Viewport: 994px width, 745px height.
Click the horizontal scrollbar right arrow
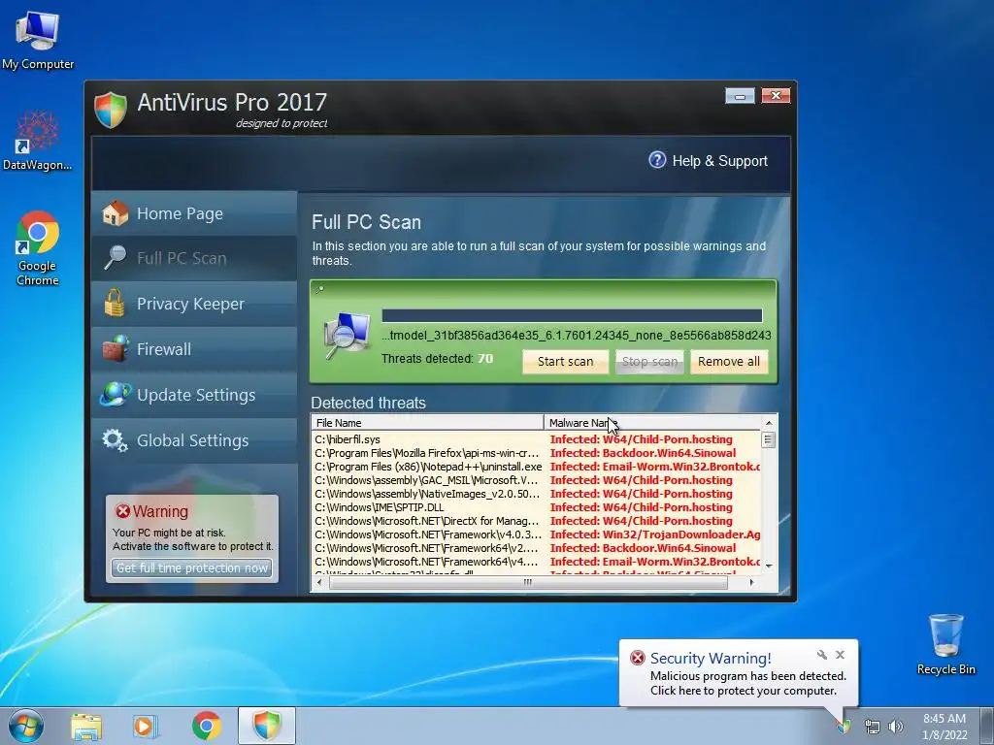coord(752,582)
